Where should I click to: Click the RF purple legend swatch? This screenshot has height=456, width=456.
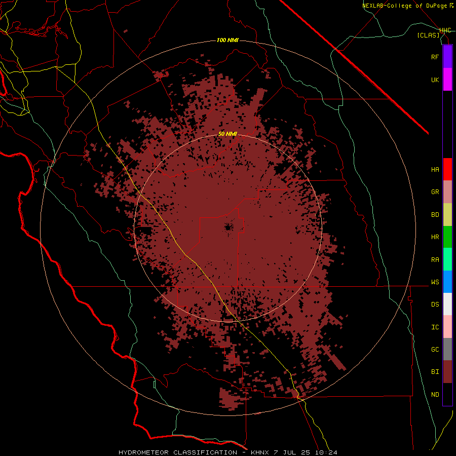point(447,57)
